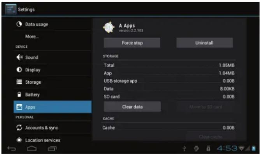Click the 4:53 clock in status bar
This screenshot has height=154, width=260.
click(x=227, y=148)
